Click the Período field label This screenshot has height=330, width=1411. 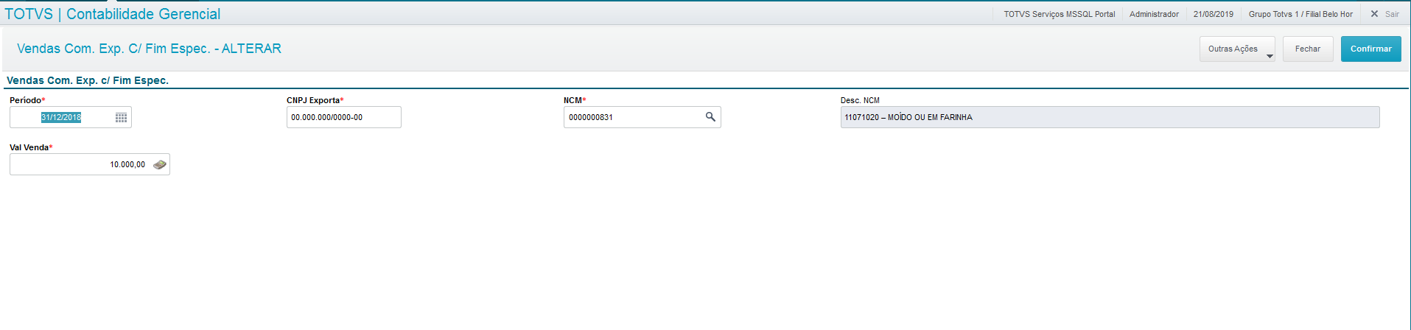27,100
